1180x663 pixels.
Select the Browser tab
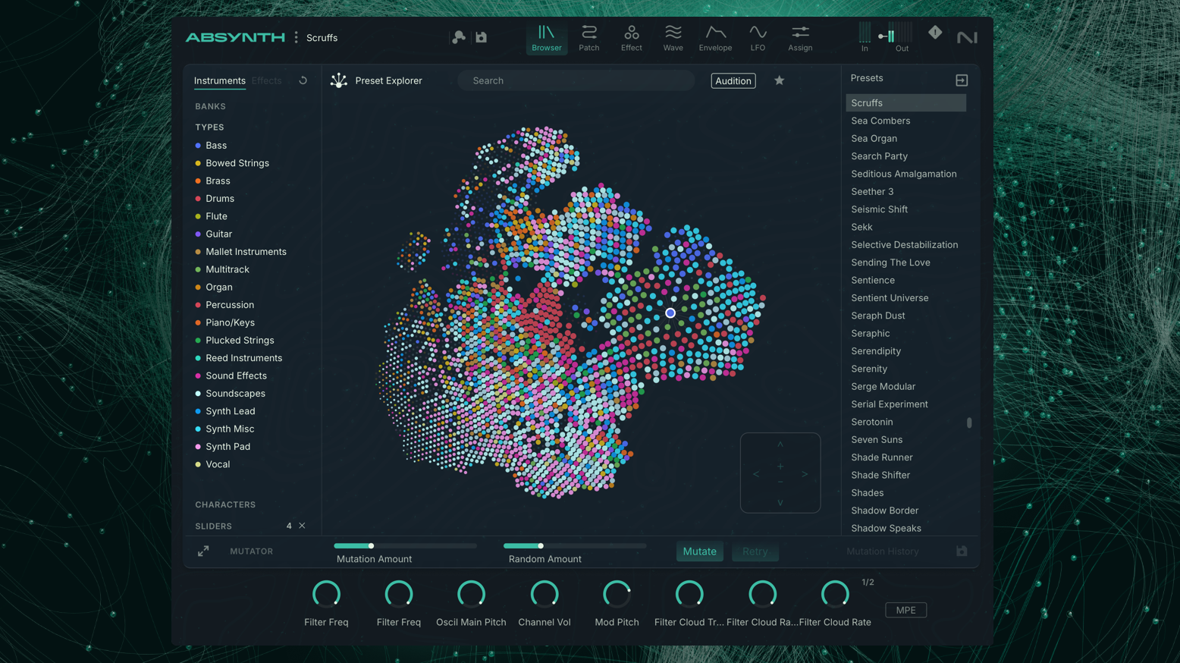tap(546, 37)
